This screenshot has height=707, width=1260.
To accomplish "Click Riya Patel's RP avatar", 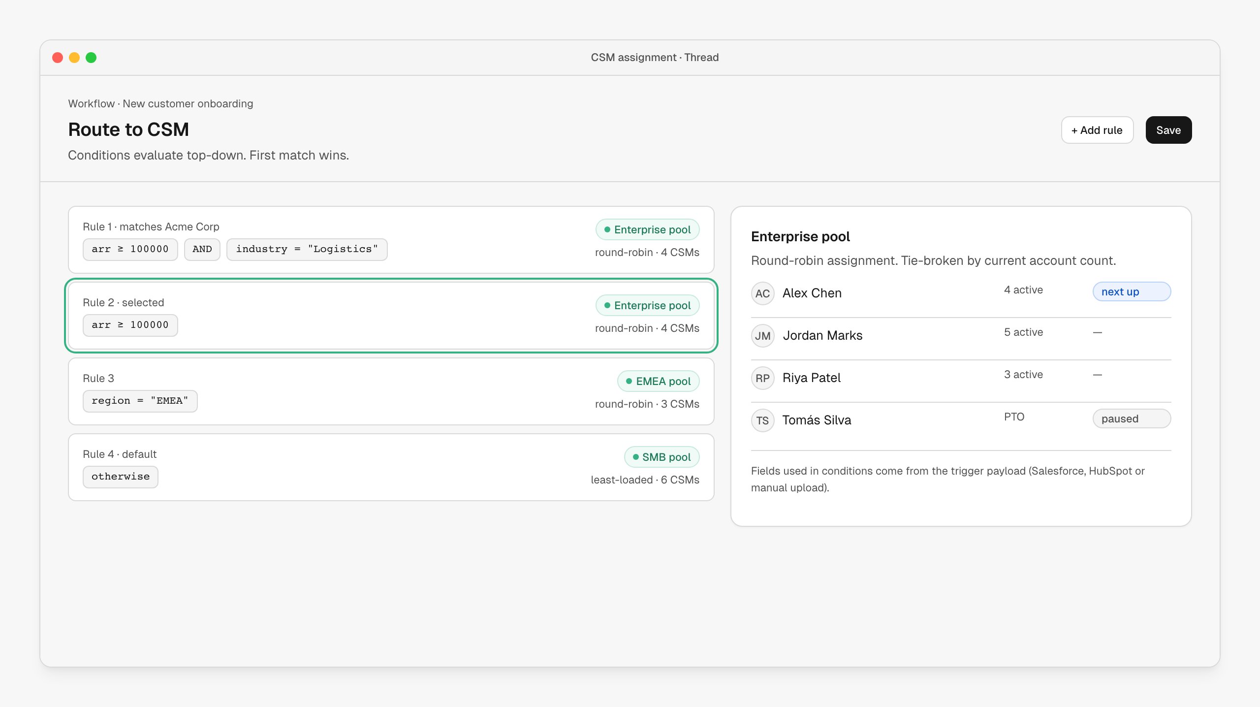I will pyautogui.click(x=762, y=378).
